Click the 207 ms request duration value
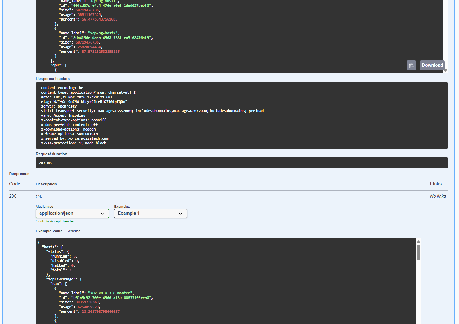The width and height of the screenshot is (459, 324). (x=45, y=162)
